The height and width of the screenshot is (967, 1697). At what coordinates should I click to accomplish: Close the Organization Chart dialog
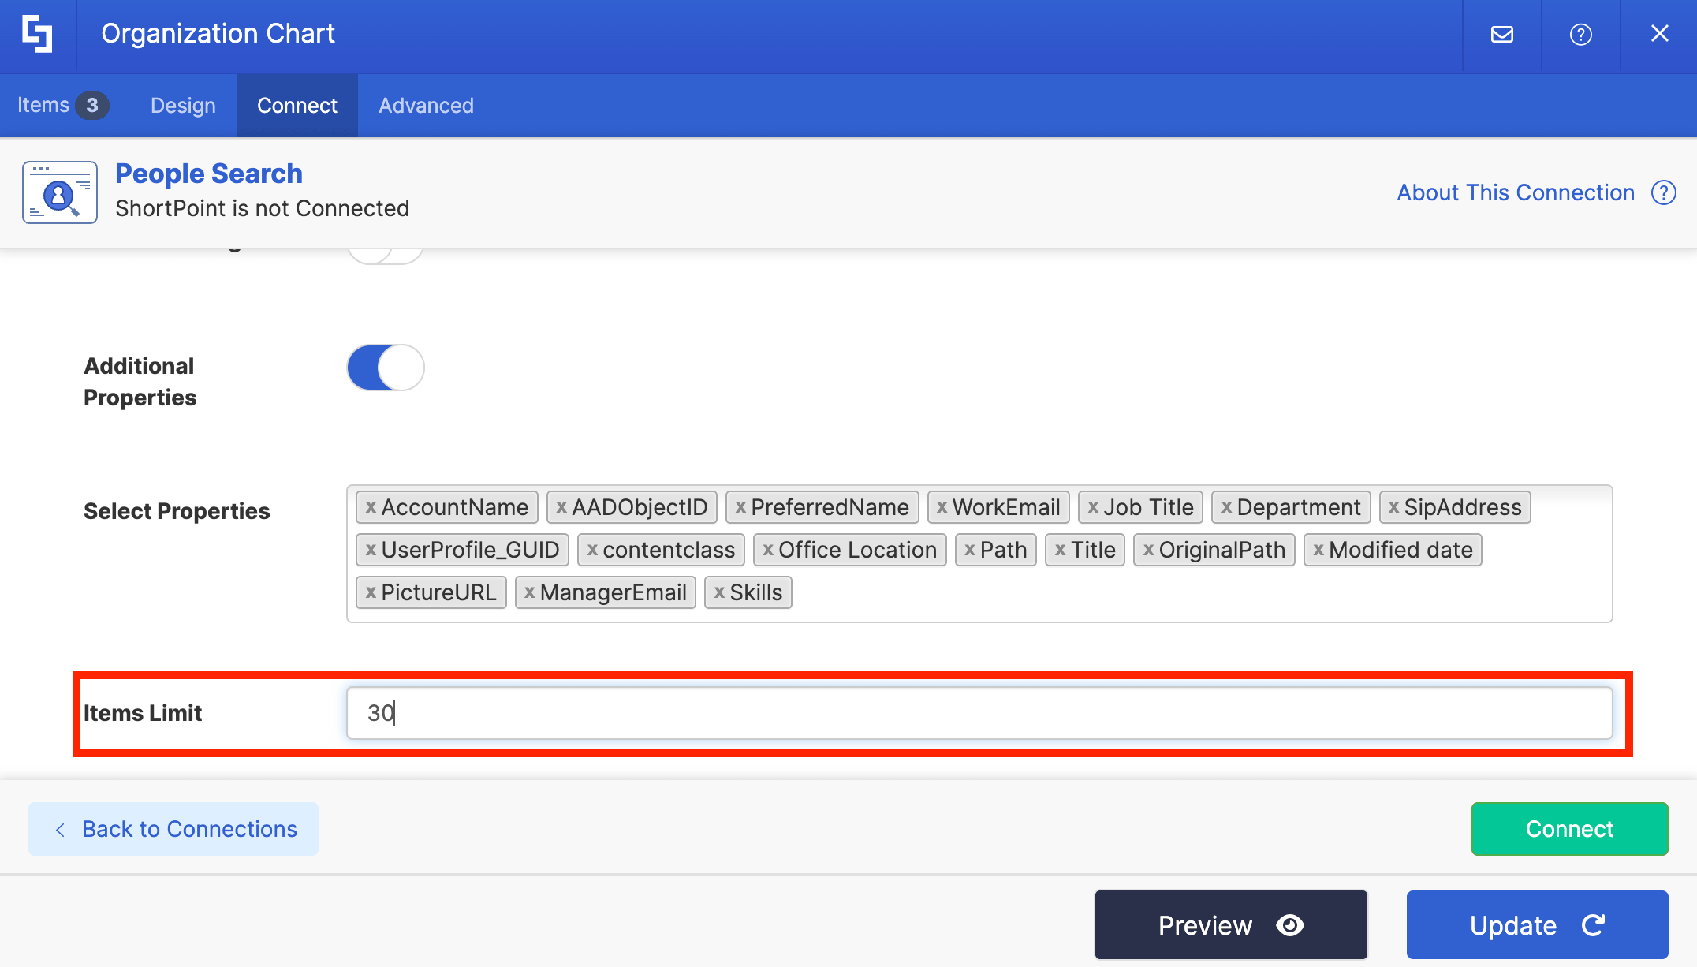[x=1660, y=34]
